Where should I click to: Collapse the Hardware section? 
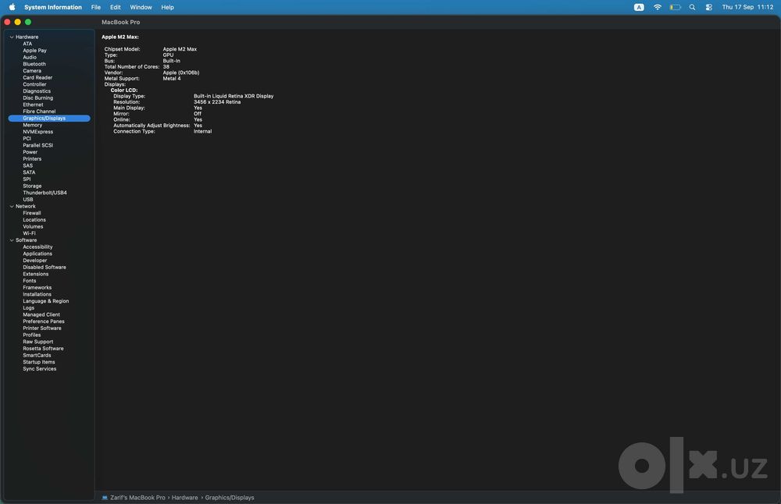pyautogui.click(x=12, y=37)
